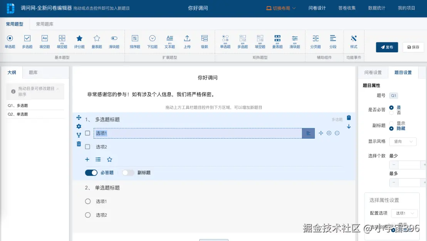Enable the 副标题 switch in question 1
The height and width of the screenshot is (241, 427).
128,173
